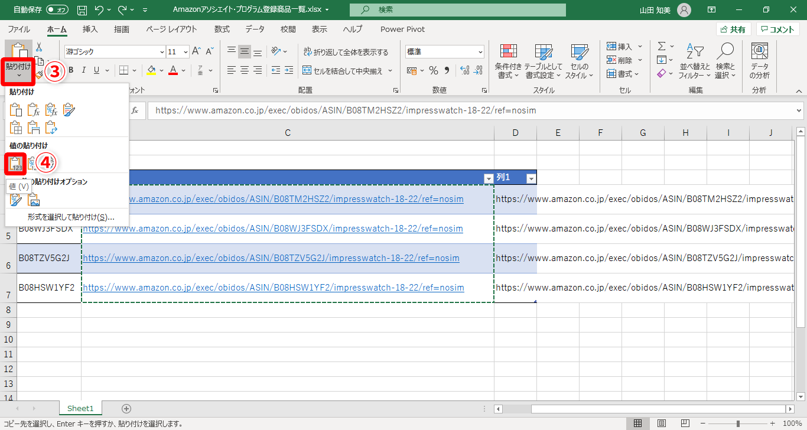Viewport: 807px width, 430px height.
Task: Toggle wrap text option
Action: (x=345, y=52)
